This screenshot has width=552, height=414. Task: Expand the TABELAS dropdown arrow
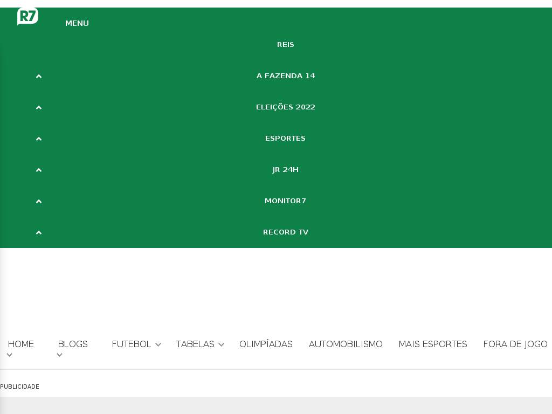click(x=221, y=344)
